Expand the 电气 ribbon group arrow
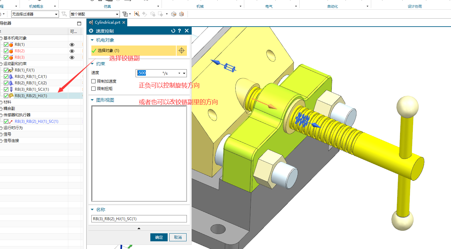The width and height of the screenshot is (451, 249). [x=296, y=6]
